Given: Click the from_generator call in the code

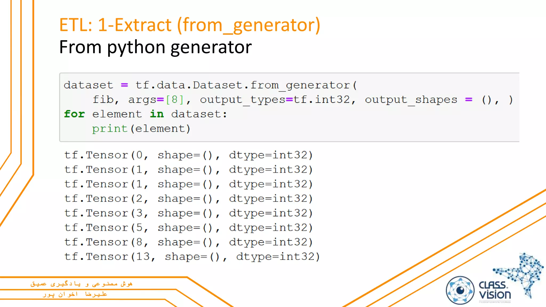Looking at the screenshot, I should [x=300, y=85].
